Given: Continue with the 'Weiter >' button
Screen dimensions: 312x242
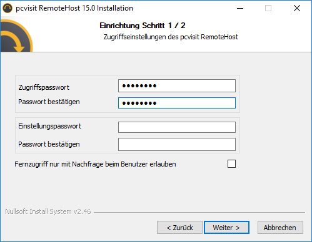Looking at the screenshot, I should pyautogui.click(x=226, y=228).
